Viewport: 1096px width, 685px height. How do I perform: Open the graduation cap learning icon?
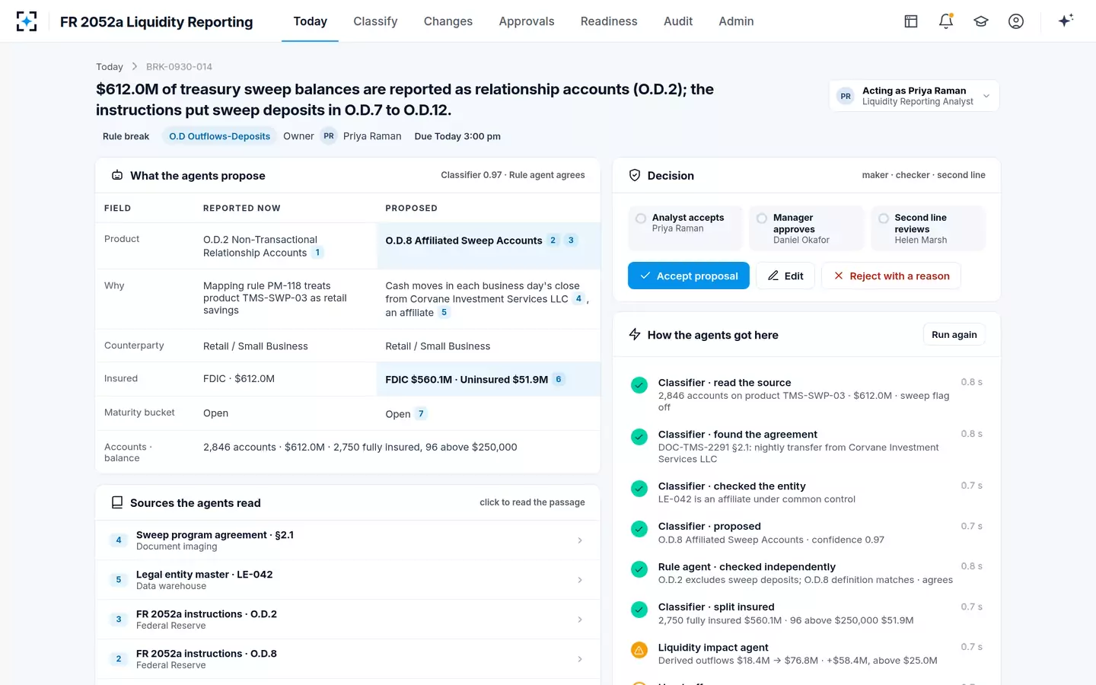tap(981, 21)
